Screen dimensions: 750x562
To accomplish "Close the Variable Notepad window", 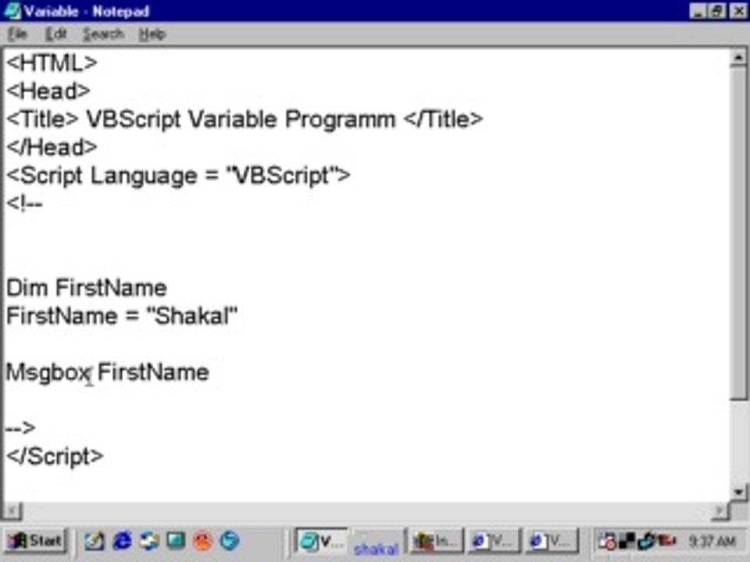I will coord(738,11).
